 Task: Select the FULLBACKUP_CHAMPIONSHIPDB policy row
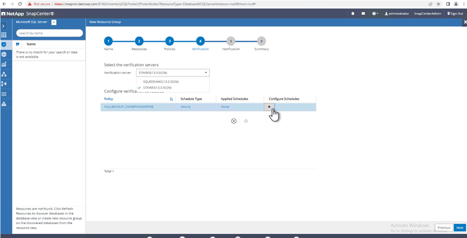[x=208, y=107]
